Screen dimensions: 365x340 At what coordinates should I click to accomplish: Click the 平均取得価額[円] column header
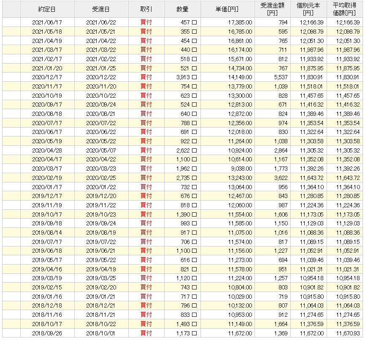[344, 8]
